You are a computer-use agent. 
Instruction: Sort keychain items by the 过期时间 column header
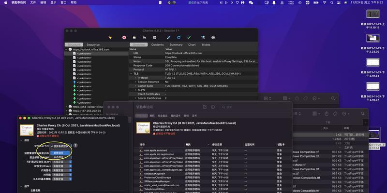point(250,144)
